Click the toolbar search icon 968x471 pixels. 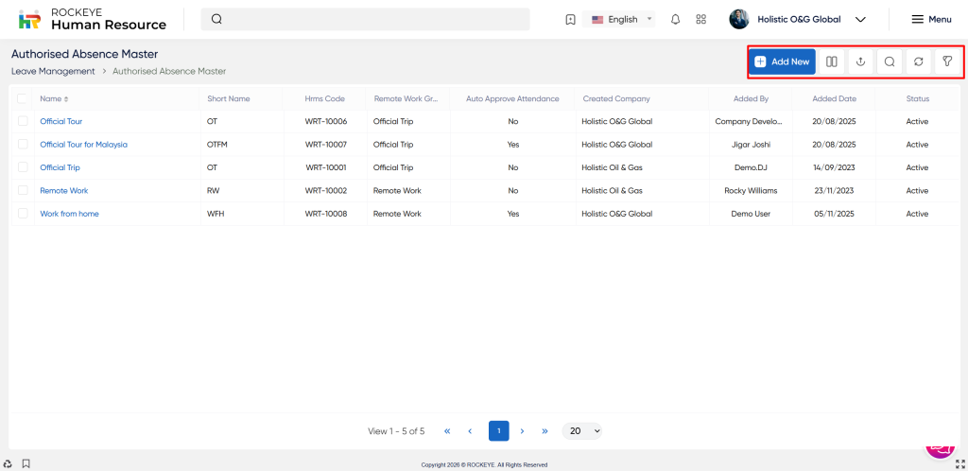[890, 61]
